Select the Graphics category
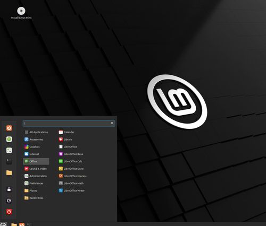Screen dimensions: 266x226 click(x=36, y=146)
